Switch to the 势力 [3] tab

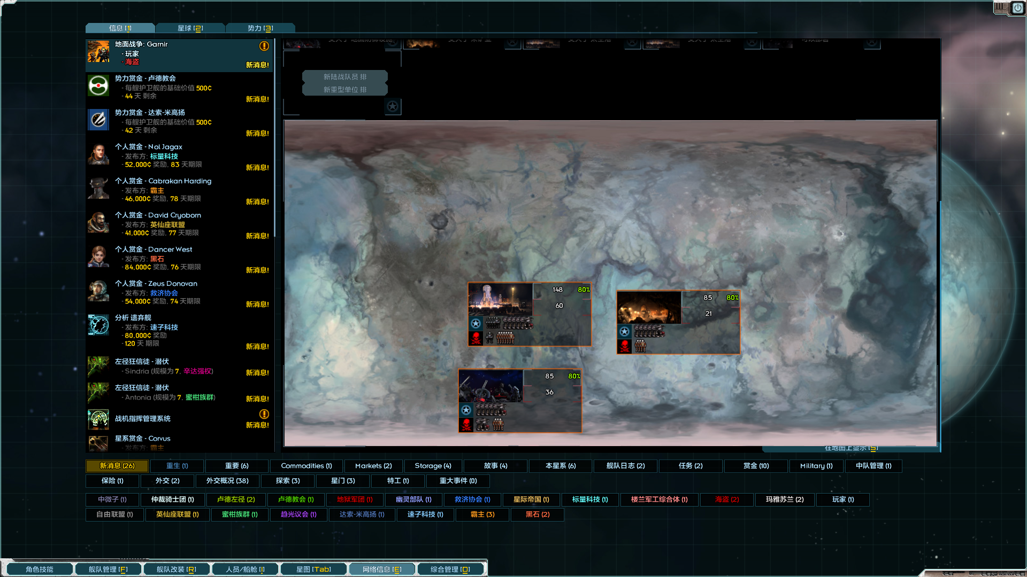(x=260, y=28)
